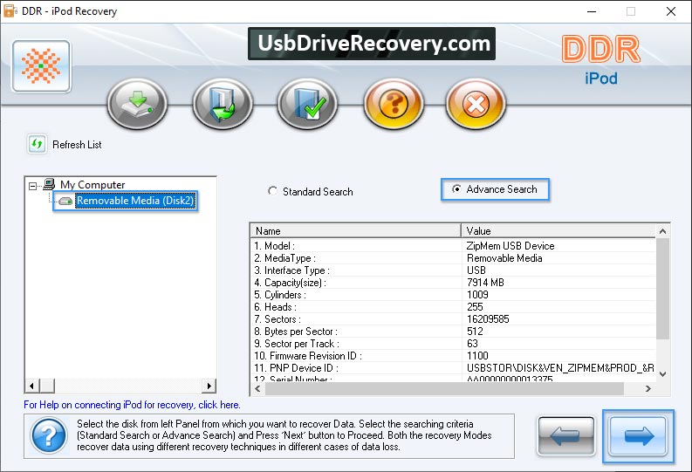The image size is (692, 472).
Task: Click the '10. Firmware Revision ID :' row name
Action: 308,356
